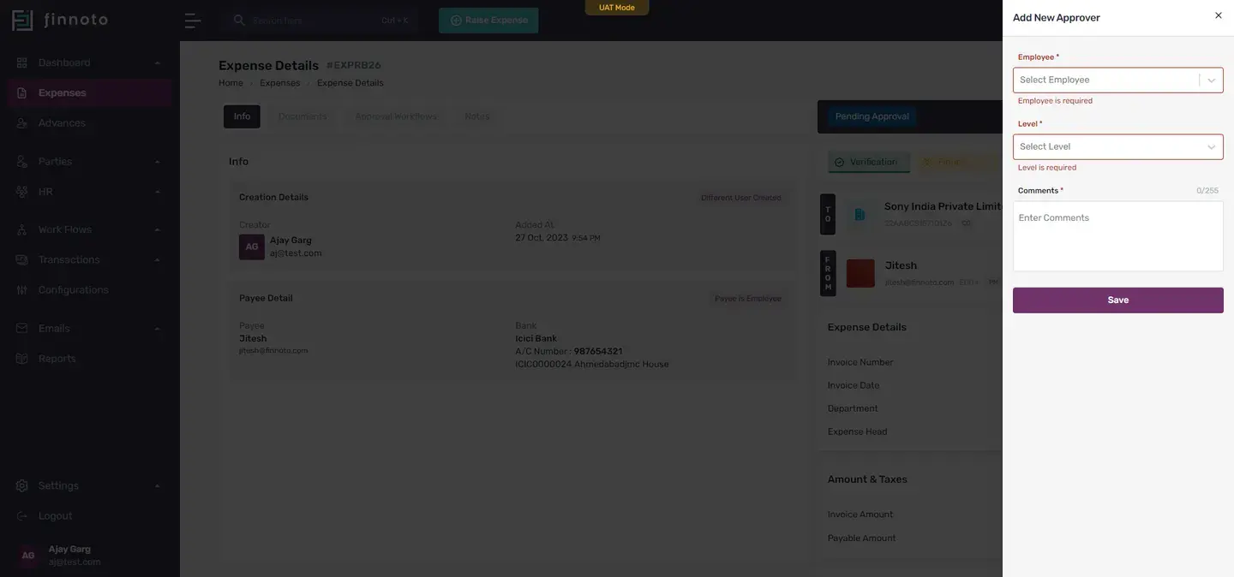This screenshot has width=1234, height=577.
Task: Click the 'Payee is Employee' tag
Action: click(x=748, y=299)
